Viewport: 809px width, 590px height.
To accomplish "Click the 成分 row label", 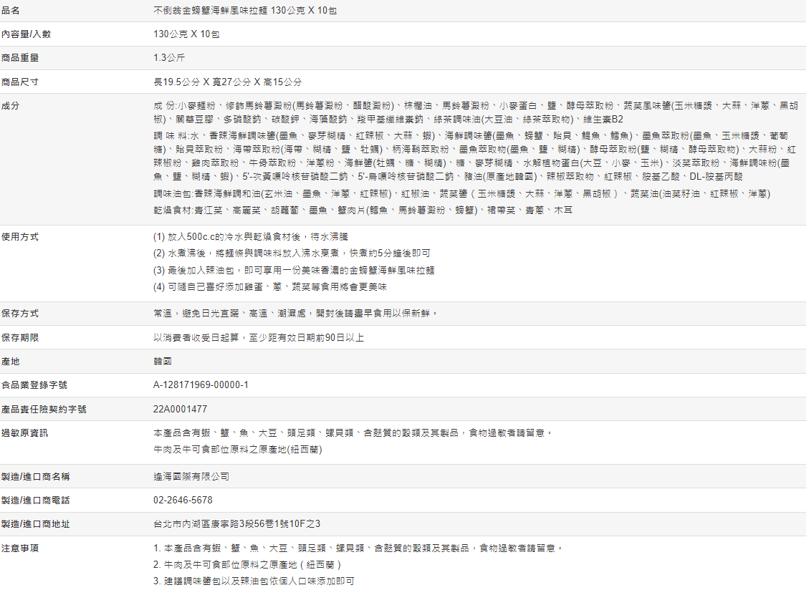I will [x=11, y=106].
